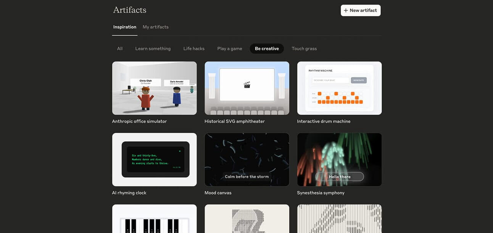Image resolution: width=493 pixels, height=233 pixels.
Task: Filter by Life hacks category
Action: click(194, 48)
